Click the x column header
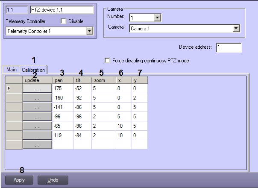258x188 pixels. coord(124,80)
